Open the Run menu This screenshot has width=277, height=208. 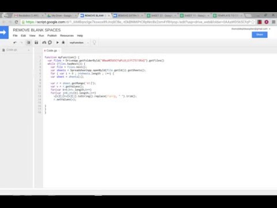click(x=41, y=36)
